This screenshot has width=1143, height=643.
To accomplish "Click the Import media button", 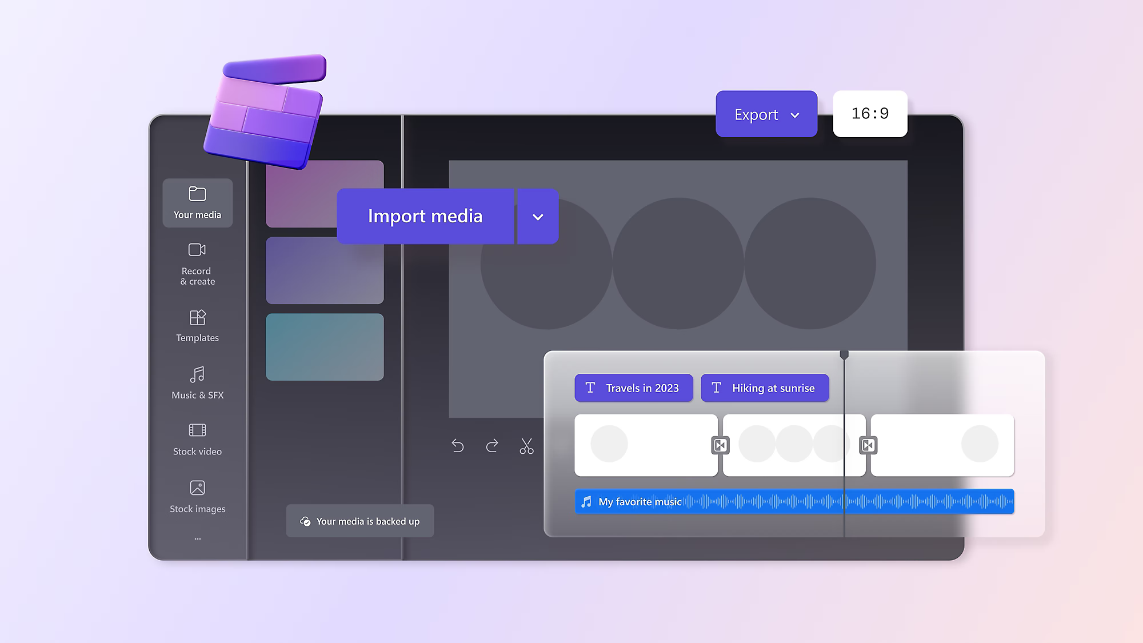I will click(x=425, y=217).
